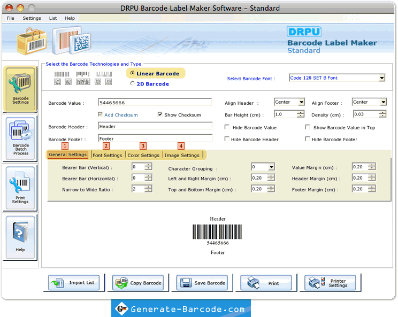Click the Top and Bottom Margin stepper
Viewport: 398px width, 317px height.
coord(271,189)
